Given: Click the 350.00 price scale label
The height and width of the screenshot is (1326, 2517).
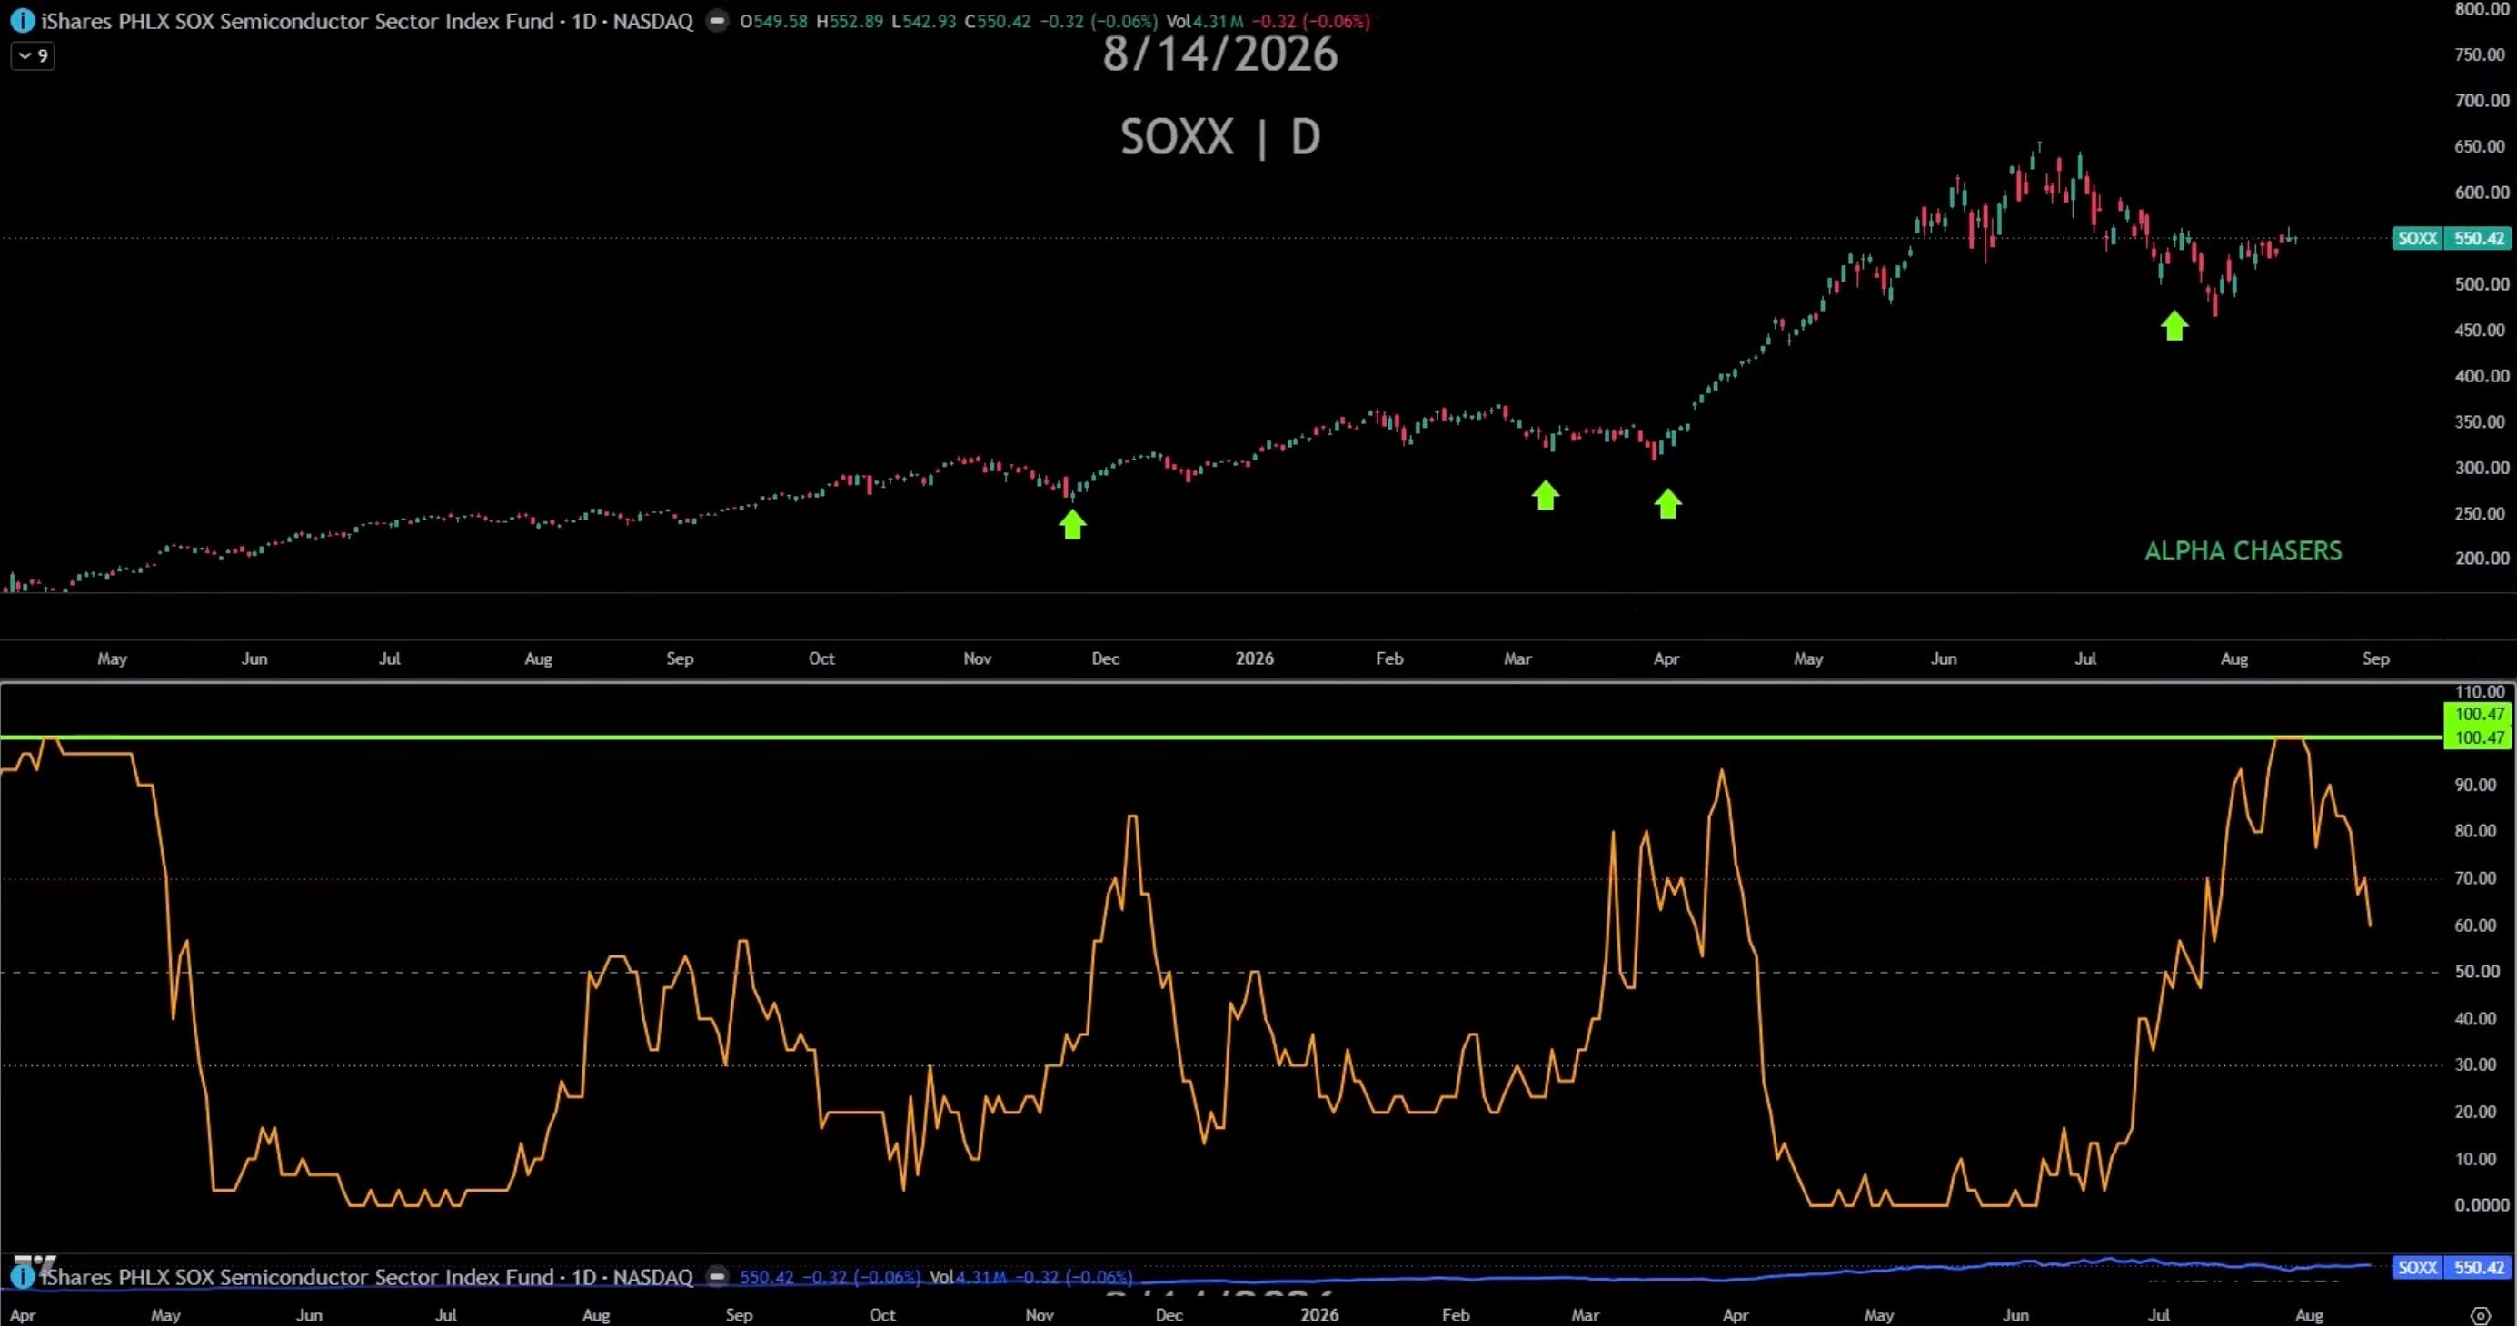Looking at the screenshot, I should (2482, 421).
